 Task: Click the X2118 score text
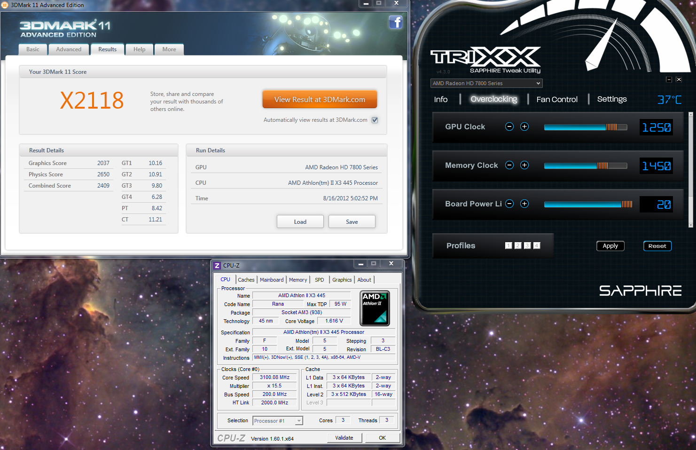92,100
